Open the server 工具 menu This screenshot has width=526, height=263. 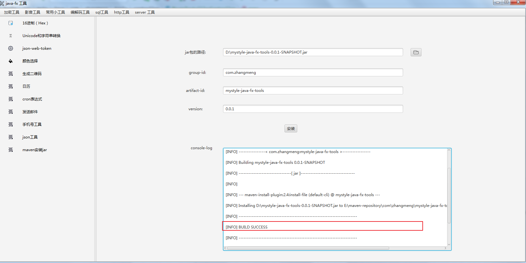point(145,12)
